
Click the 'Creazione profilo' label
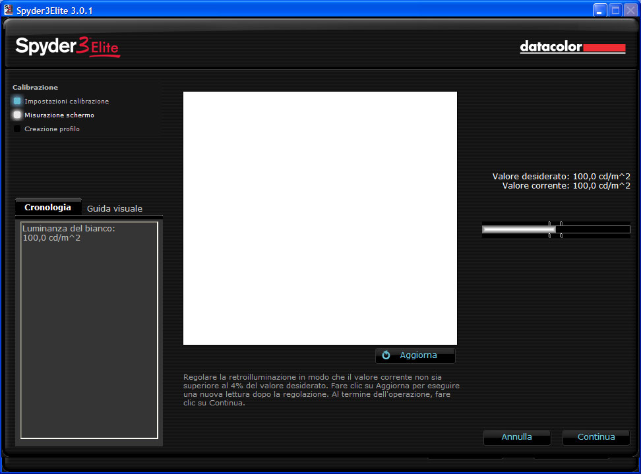click(x=52, y=129)
